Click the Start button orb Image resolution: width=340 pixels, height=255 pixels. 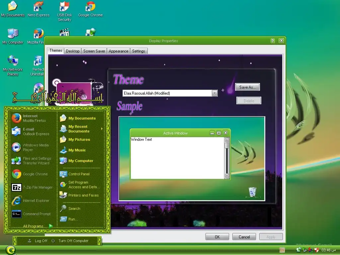pos(11,250)
